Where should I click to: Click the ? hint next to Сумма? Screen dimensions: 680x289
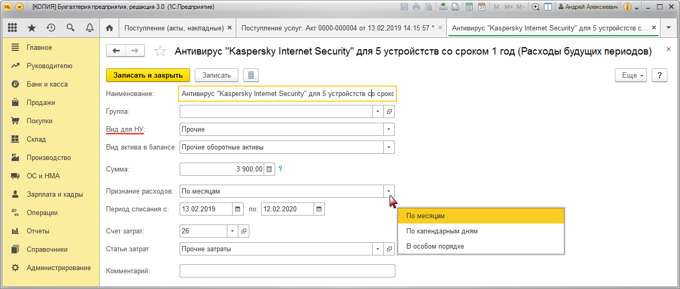280,169
